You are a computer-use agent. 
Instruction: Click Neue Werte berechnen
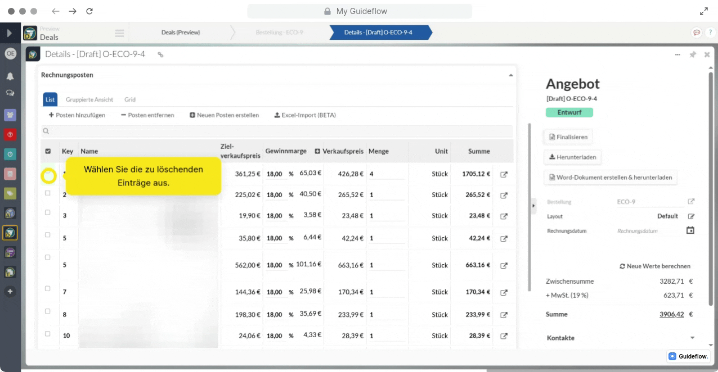point(655,266)
